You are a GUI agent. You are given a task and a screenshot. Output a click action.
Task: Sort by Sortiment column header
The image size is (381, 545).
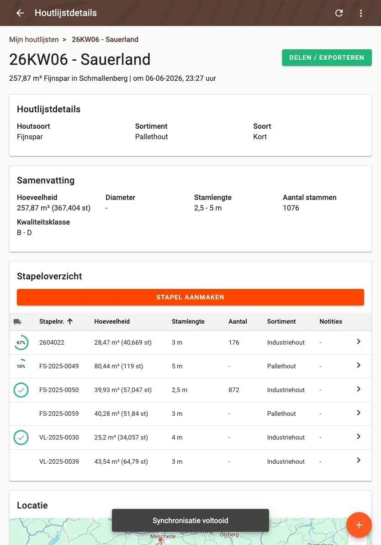[x=281, y=321]
